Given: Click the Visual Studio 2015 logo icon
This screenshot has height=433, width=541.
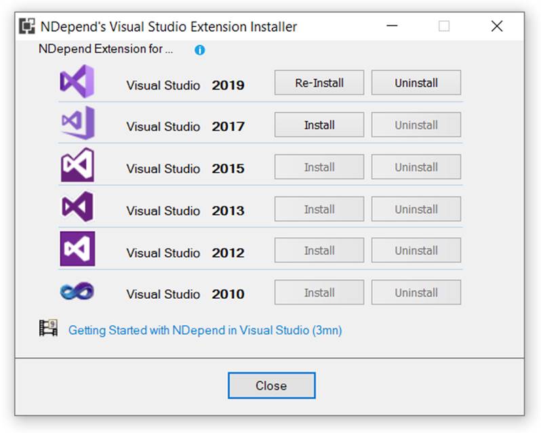Looking at the screenshot, I should click(77, 165).
